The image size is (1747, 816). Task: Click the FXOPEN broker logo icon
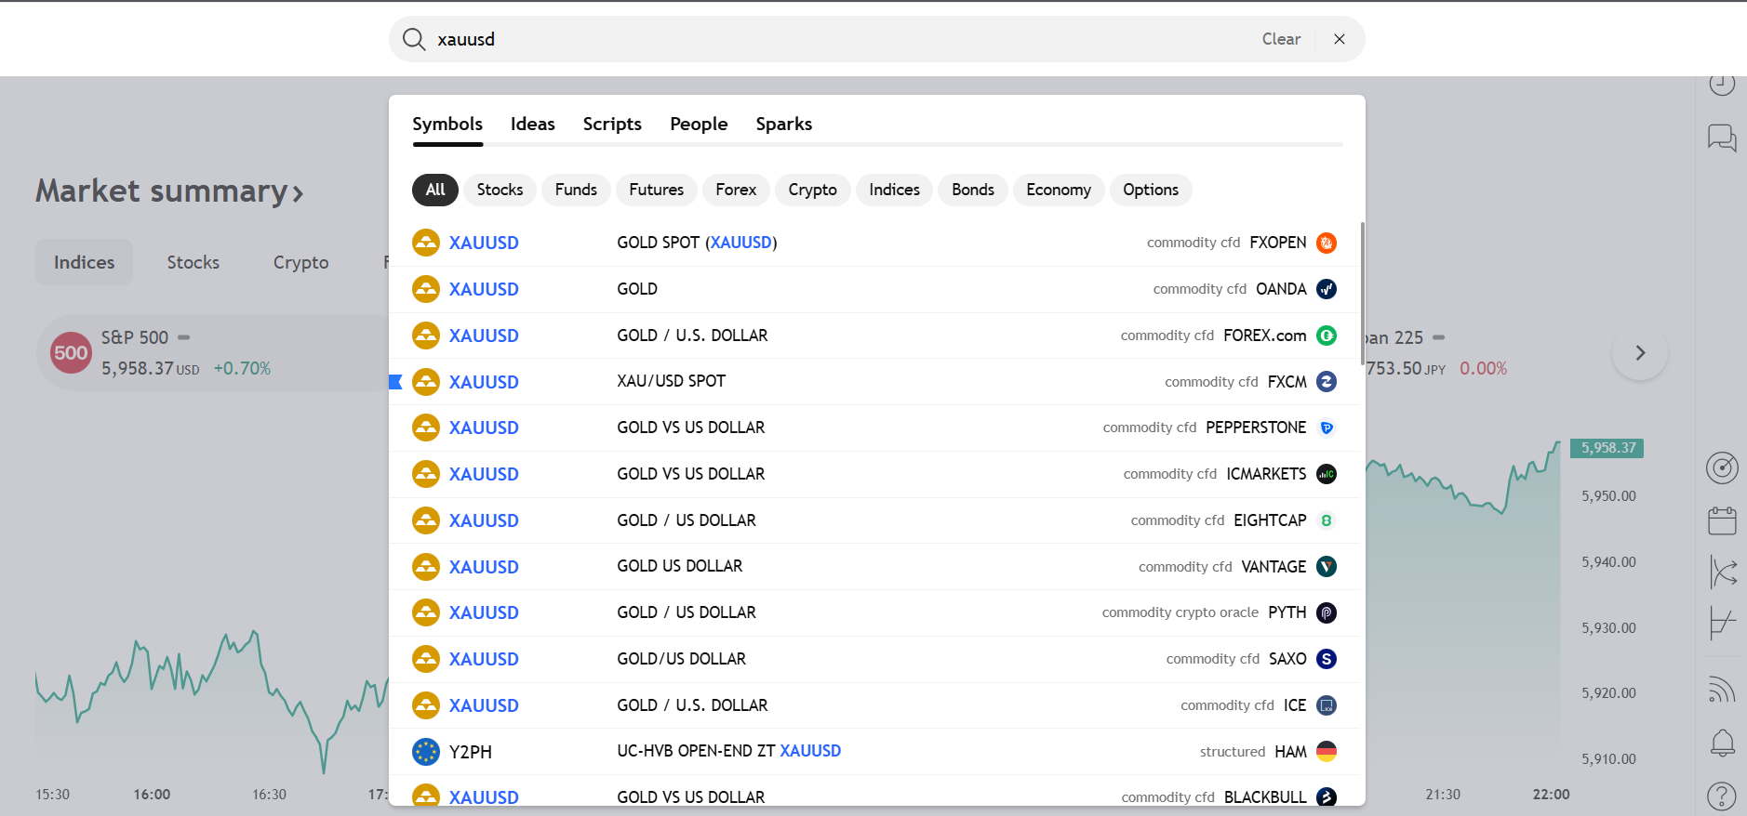pos(1327,243)
